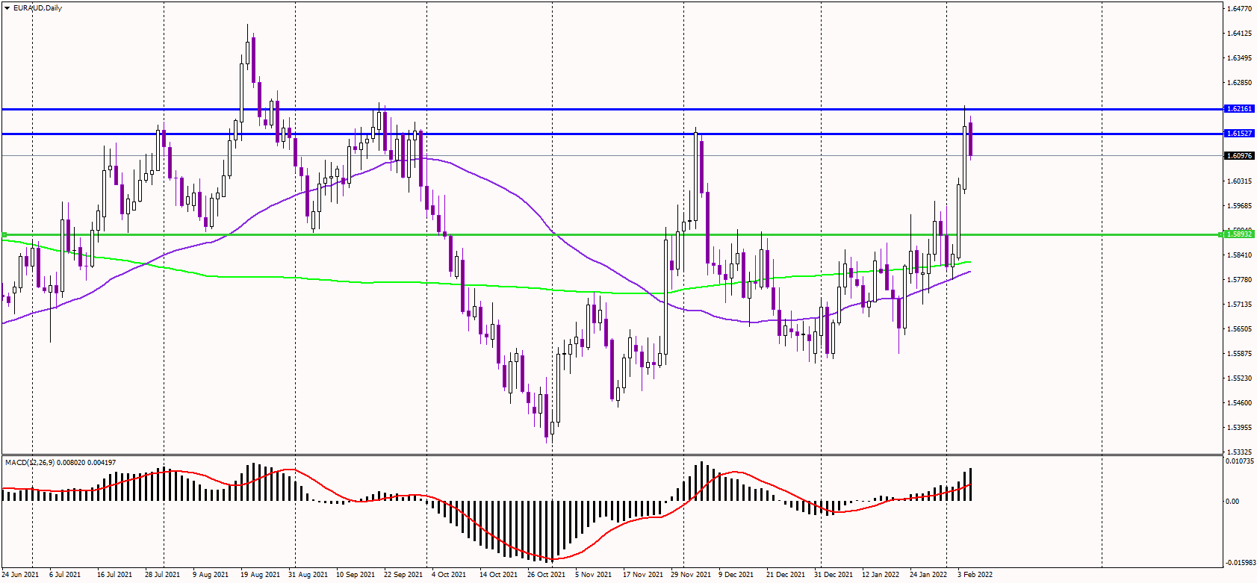Click the 14 Oct 2021 date label
This screenshot has width=1257, height=583.
pyautogui.click(x=499, y=575)
